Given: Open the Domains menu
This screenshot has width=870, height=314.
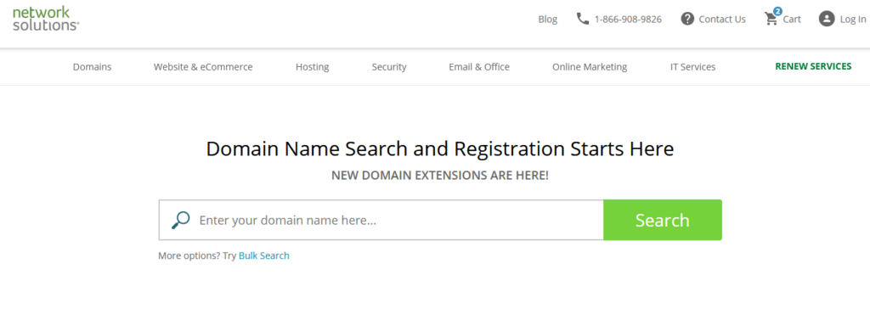Looking at the screenshot, I should (92, 67).
